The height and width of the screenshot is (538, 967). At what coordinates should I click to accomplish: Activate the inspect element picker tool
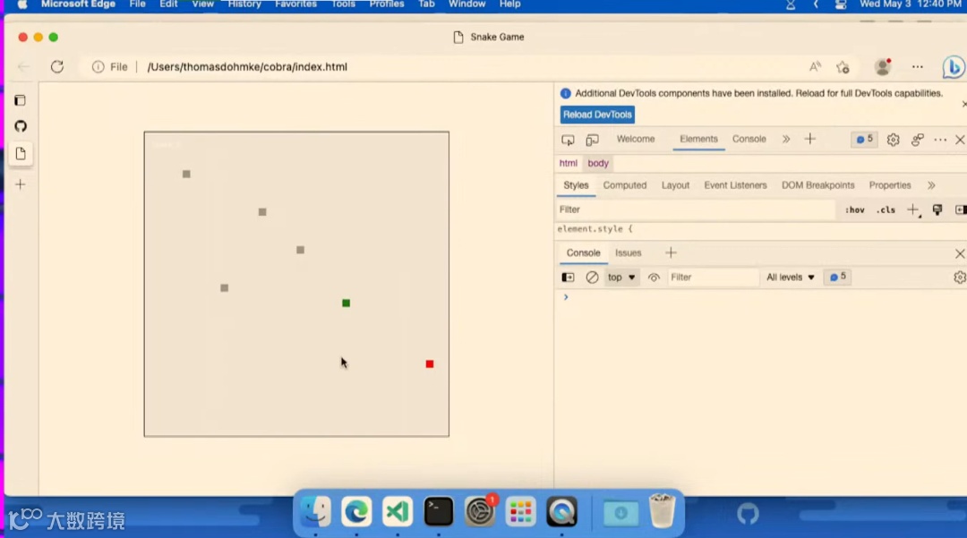(x=568, y=140)
